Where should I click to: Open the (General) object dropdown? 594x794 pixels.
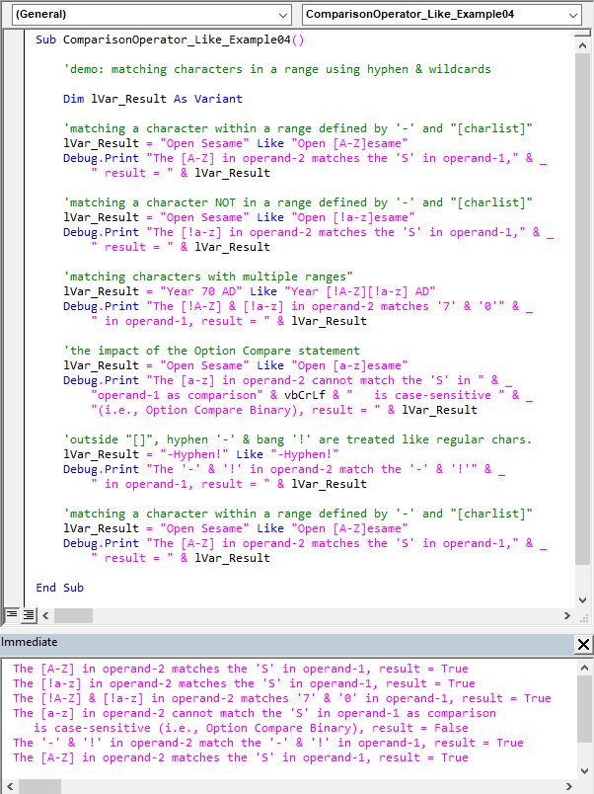point(151,15)
